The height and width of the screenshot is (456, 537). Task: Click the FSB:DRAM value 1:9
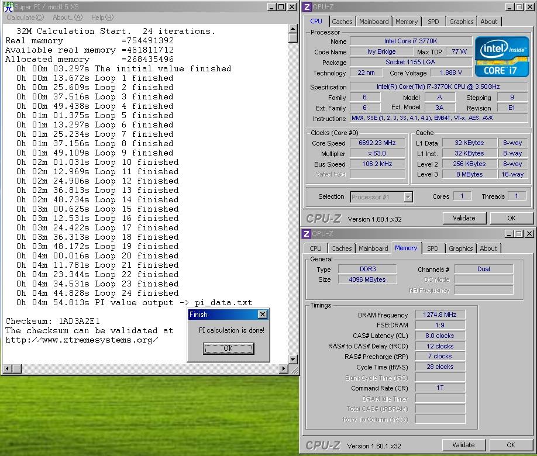point(440,325)
